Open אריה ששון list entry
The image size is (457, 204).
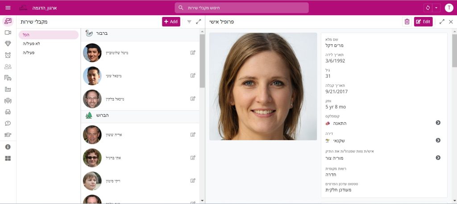(140, 135)
